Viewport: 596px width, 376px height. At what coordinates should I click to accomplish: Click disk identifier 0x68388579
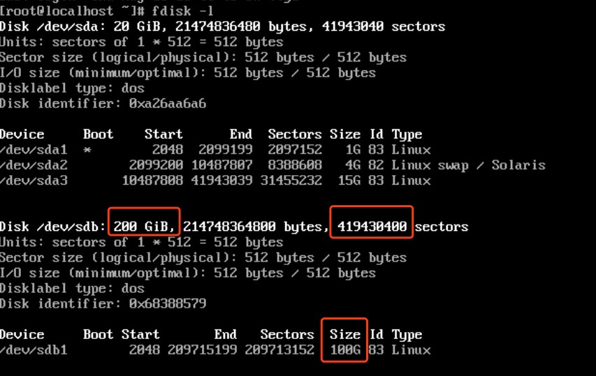(168, 303)
